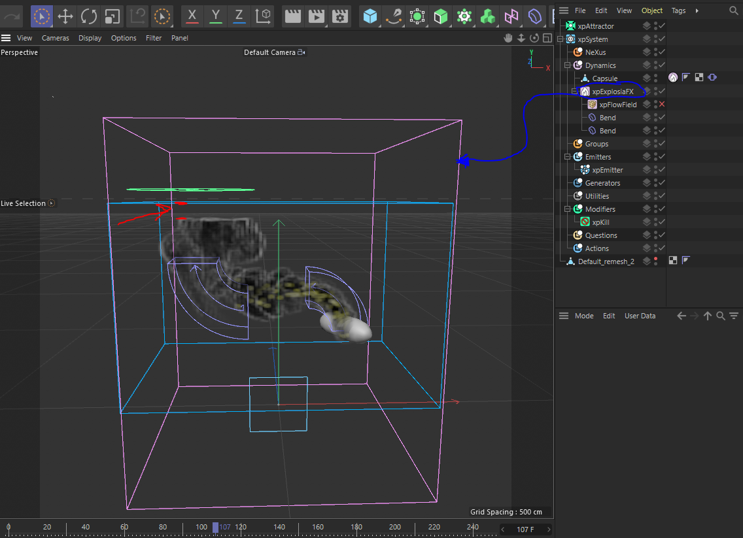Click the Bend deformer toolbar icon
Screen dimensions: 743x538
535,16
